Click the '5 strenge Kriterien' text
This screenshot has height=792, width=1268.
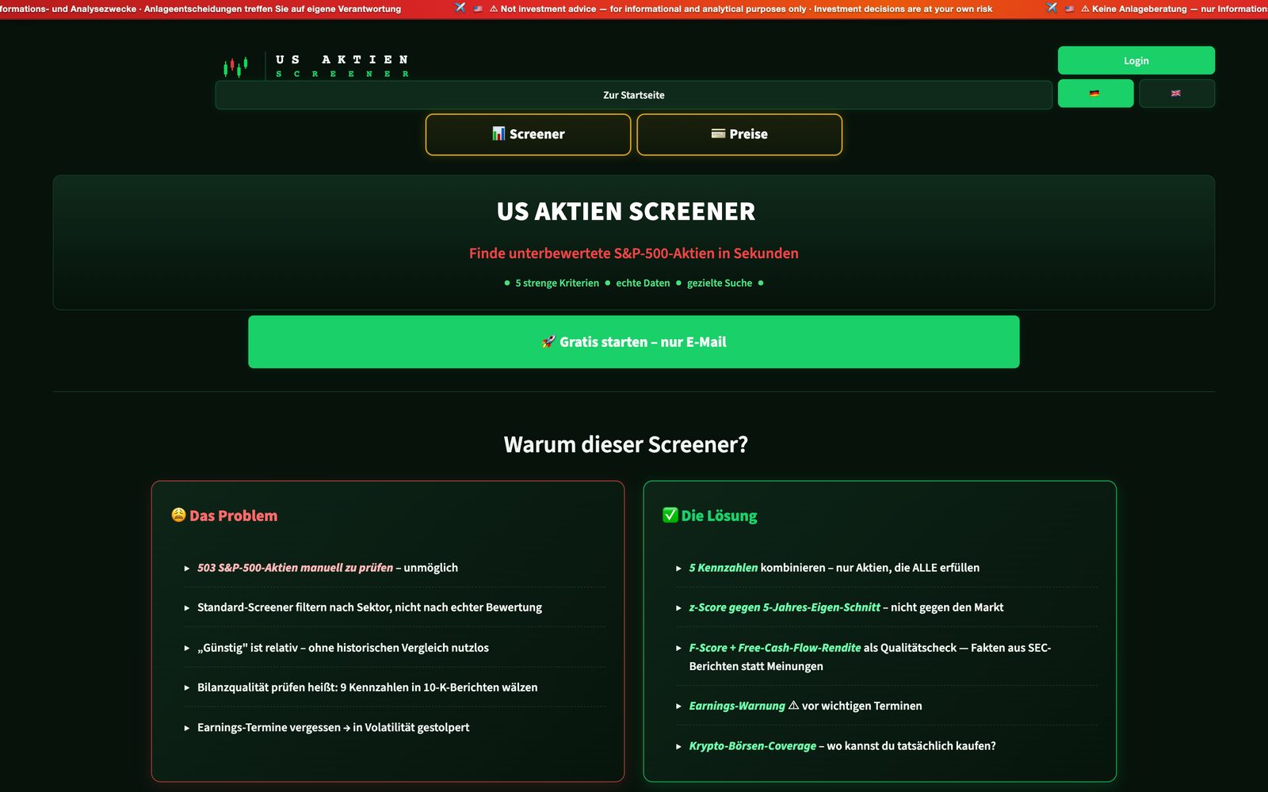[x=557, y=283]
